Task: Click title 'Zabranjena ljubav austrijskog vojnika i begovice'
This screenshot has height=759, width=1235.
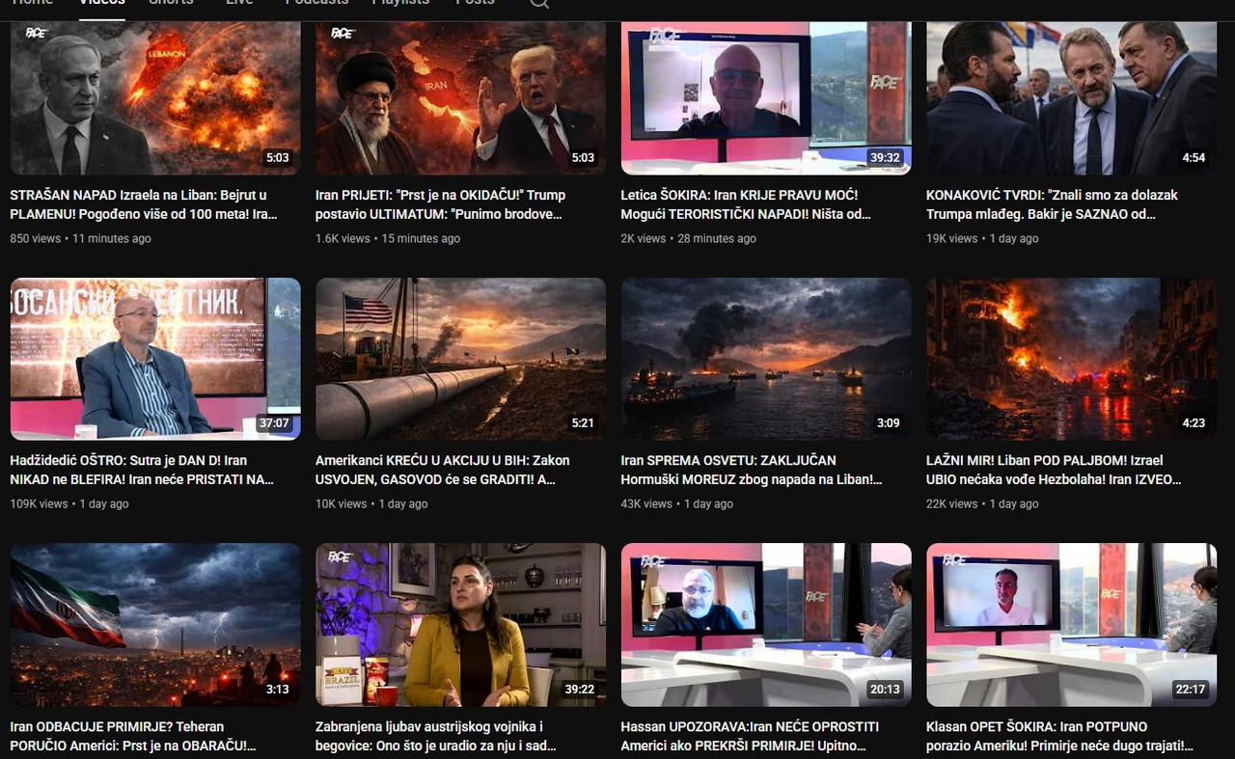Action: pyautogui.click(x=436, y=736)
